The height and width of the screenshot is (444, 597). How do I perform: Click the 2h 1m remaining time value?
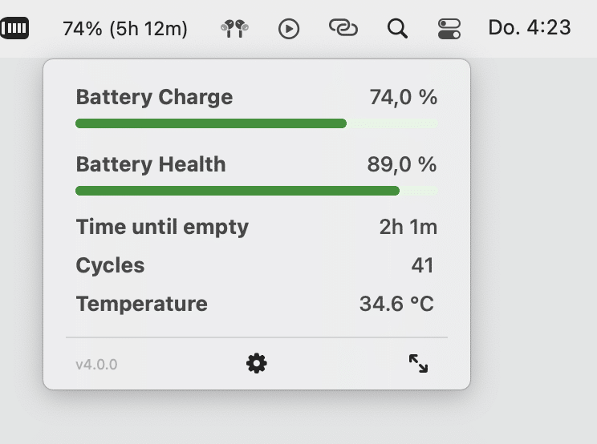coord(408,227)
